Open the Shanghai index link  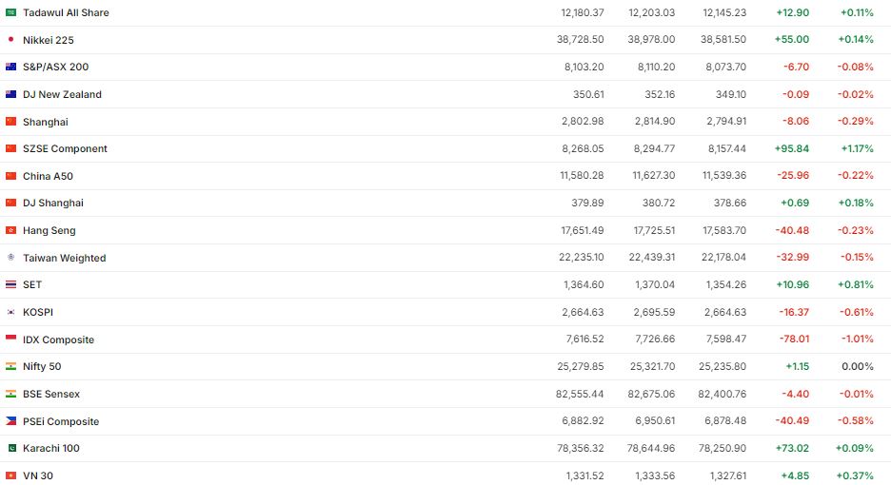point(46,122)
